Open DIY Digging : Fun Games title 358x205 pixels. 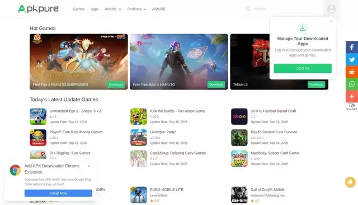tap(70, 153)
